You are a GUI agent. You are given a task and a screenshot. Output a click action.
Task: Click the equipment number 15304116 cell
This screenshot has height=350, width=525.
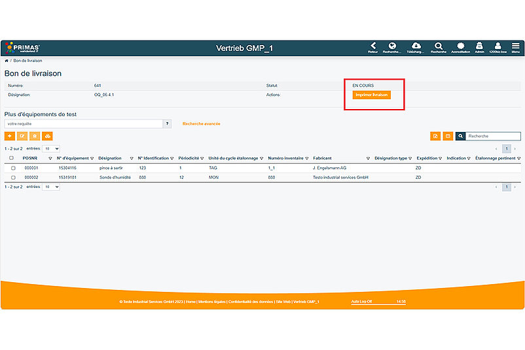[67, 168]
